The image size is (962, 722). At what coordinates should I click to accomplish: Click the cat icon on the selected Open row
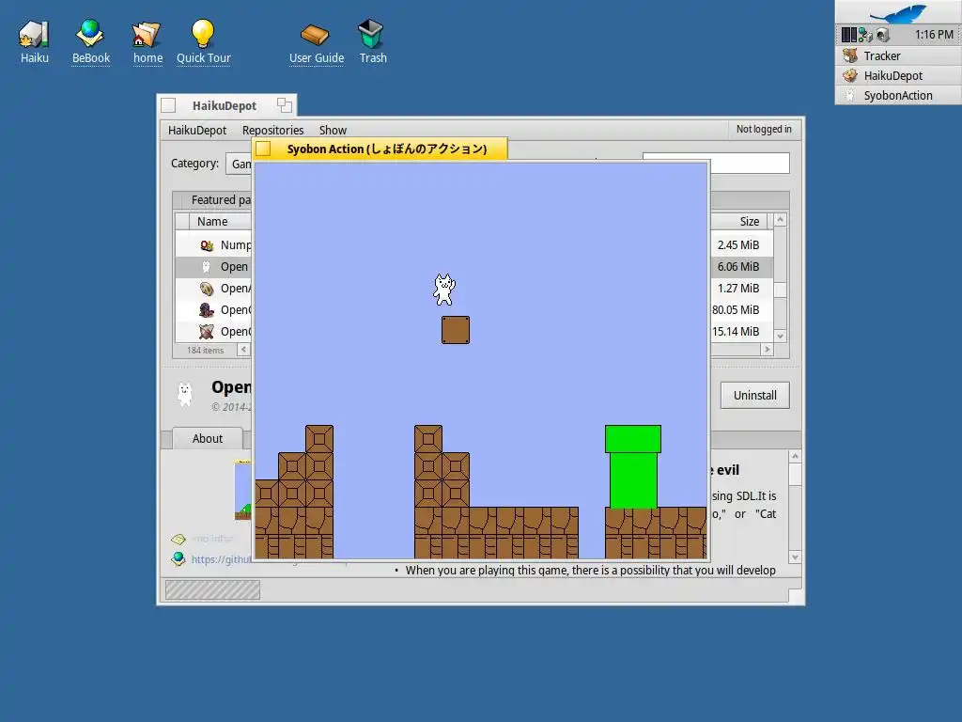point(206,266)
